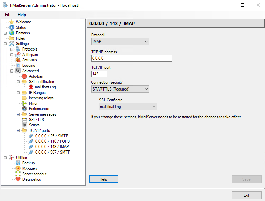Select 0.0.0.0 / 143 / IMAP tree item
265x201 pixels.
[52, 147]
